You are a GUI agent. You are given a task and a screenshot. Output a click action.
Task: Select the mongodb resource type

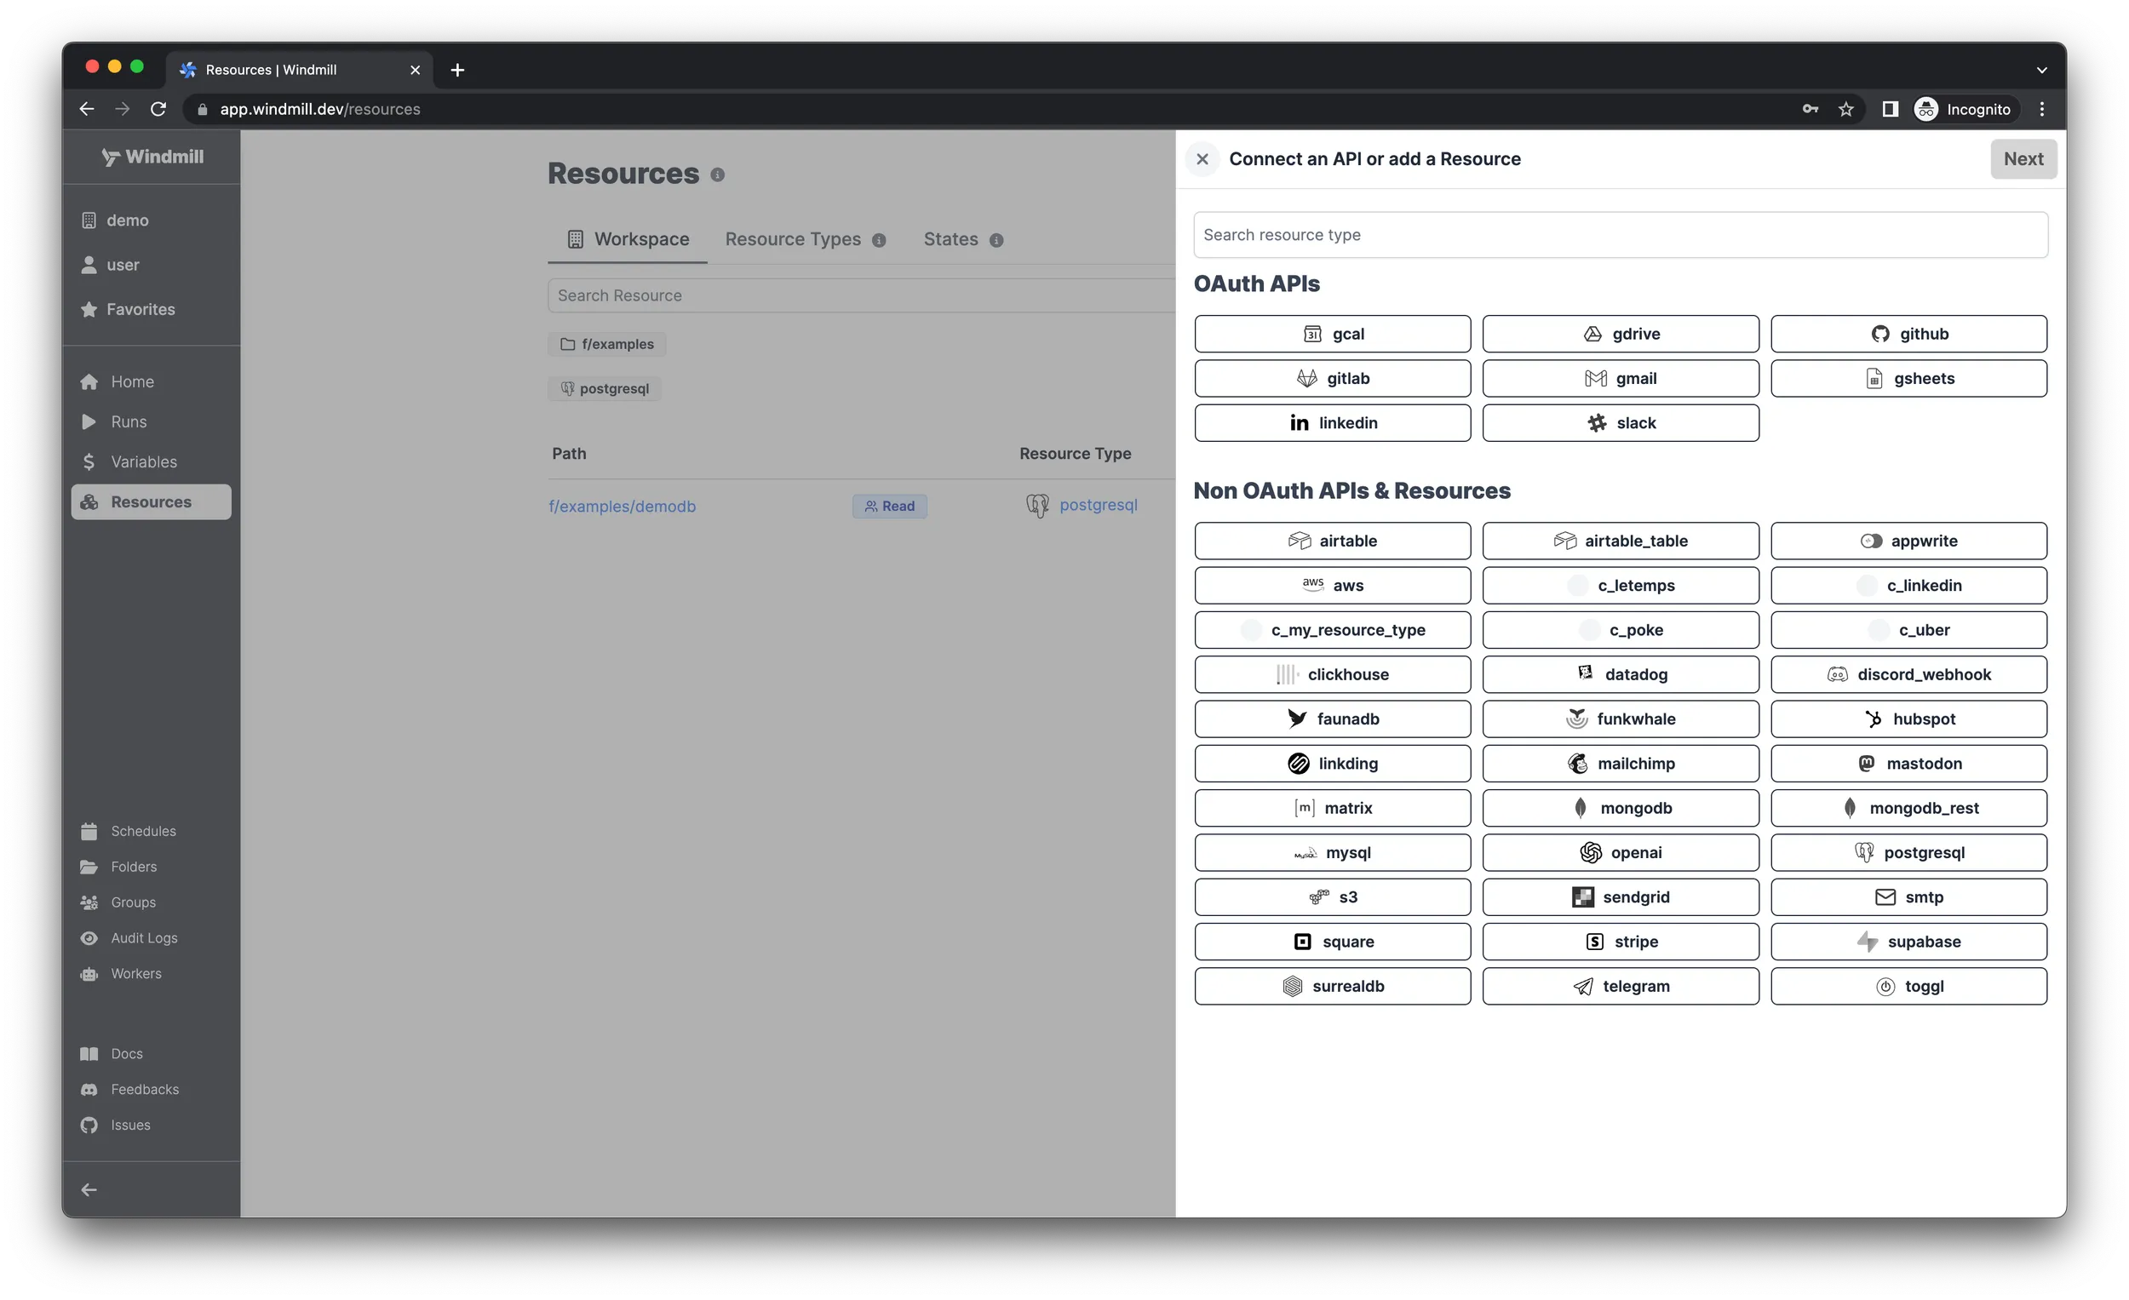(1620, 808)
